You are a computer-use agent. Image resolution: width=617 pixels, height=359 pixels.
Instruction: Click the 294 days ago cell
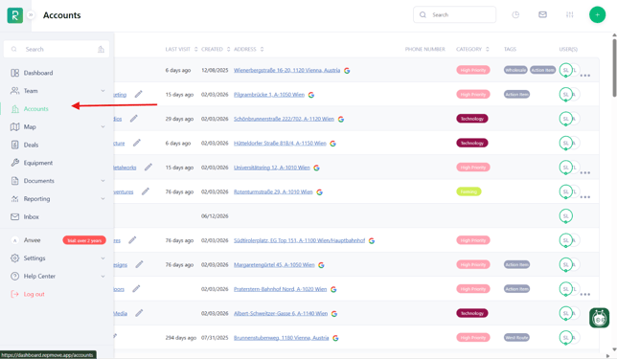[x=181, y=338]
